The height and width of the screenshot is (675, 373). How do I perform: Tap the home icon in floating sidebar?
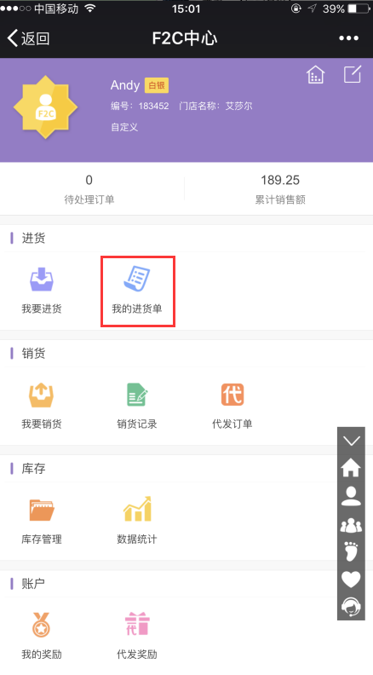click(x=351, y=467)
